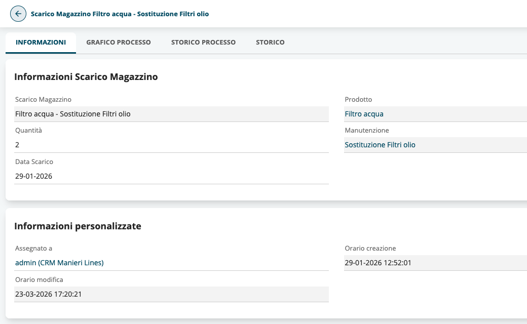Screen dimensions: 527x324
Task: Select the INFORMAZIONI tab
Action: point(41,43)
